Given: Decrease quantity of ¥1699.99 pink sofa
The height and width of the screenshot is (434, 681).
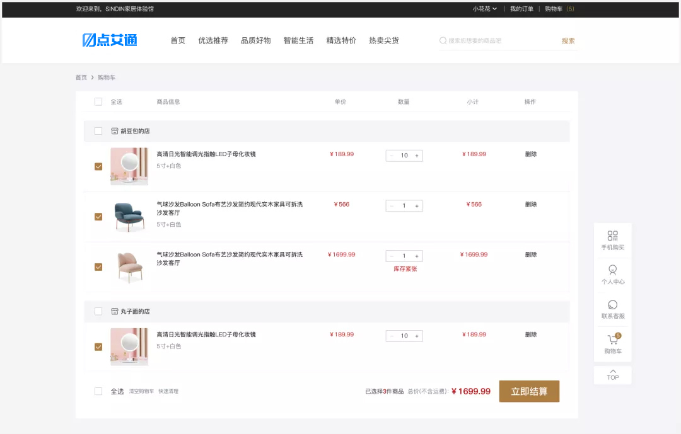Looking at the screenshot, I should tap(392, 256).
